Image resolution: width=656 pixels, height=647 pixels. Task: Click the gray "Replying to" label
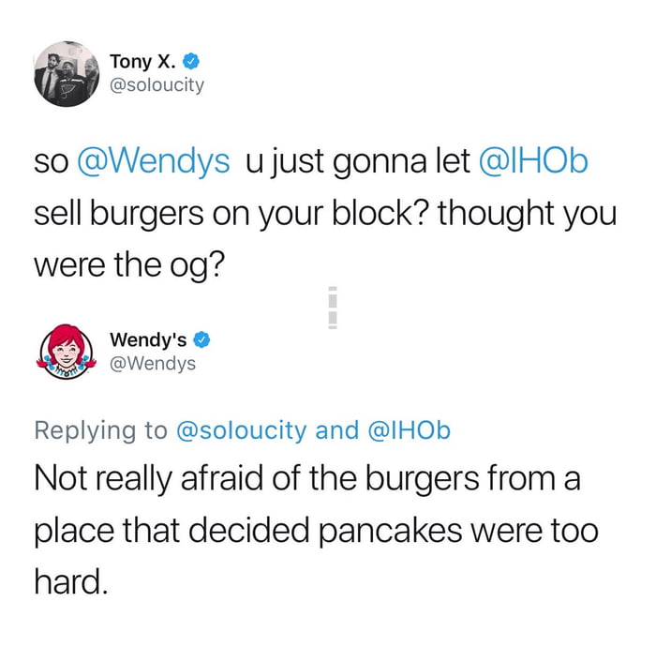(x=101, y=430)
